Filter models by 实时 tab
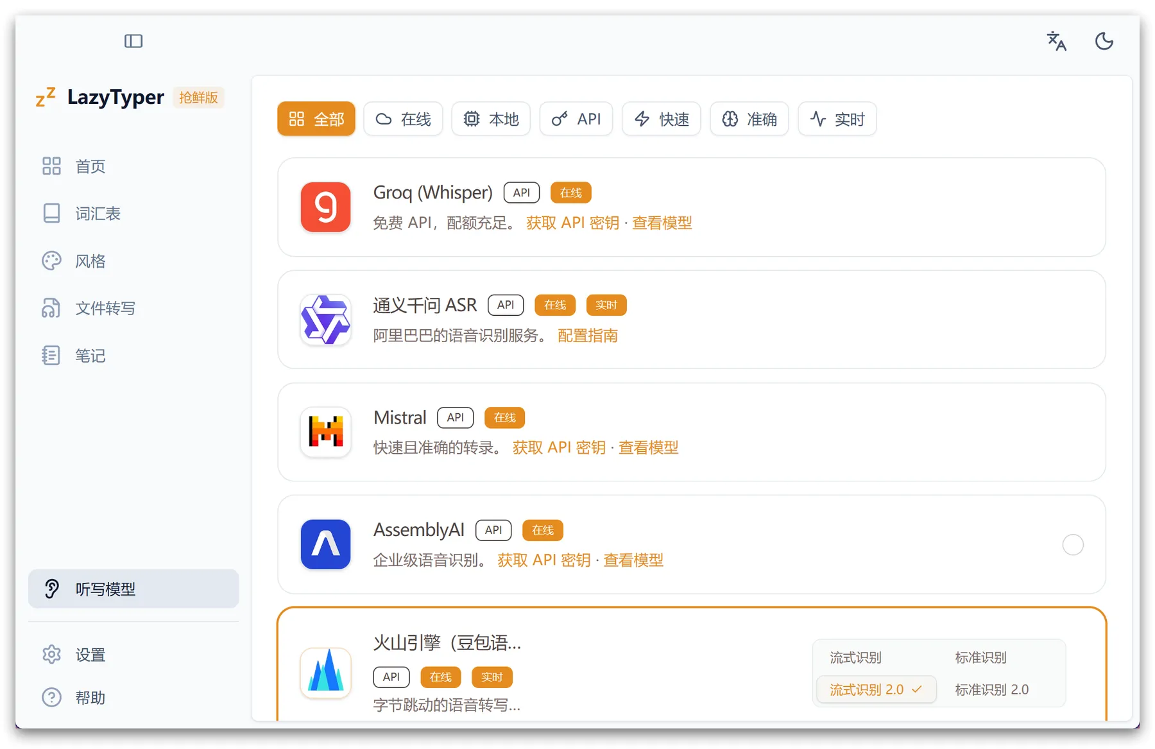1155x749 pixels. tap(837, 119)
